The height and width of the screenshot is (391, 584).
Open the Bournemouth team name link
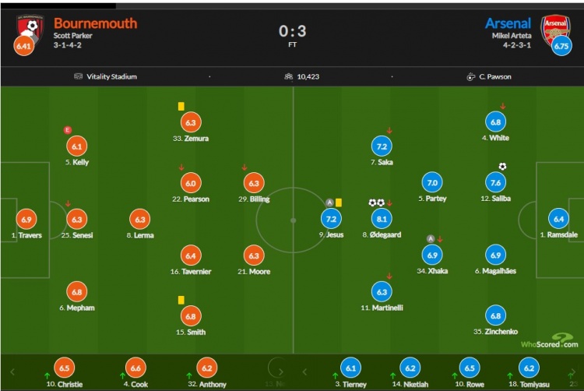(x=95, y=23)
